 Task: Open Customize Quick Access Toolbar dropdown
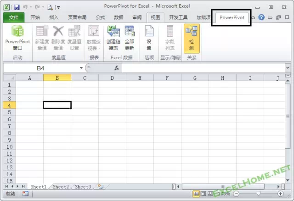[x=58, y=8]
